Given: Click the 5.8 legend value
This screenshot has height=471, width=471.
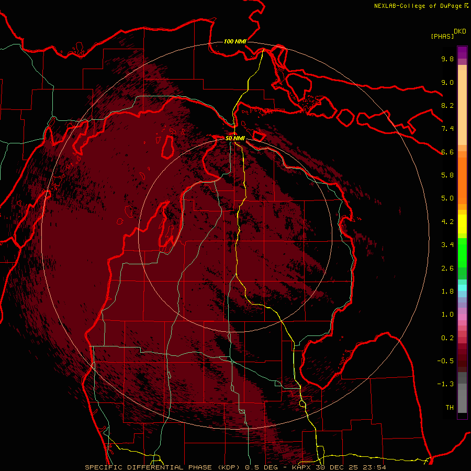Looking at the screenshot, I should click(447, 175).
